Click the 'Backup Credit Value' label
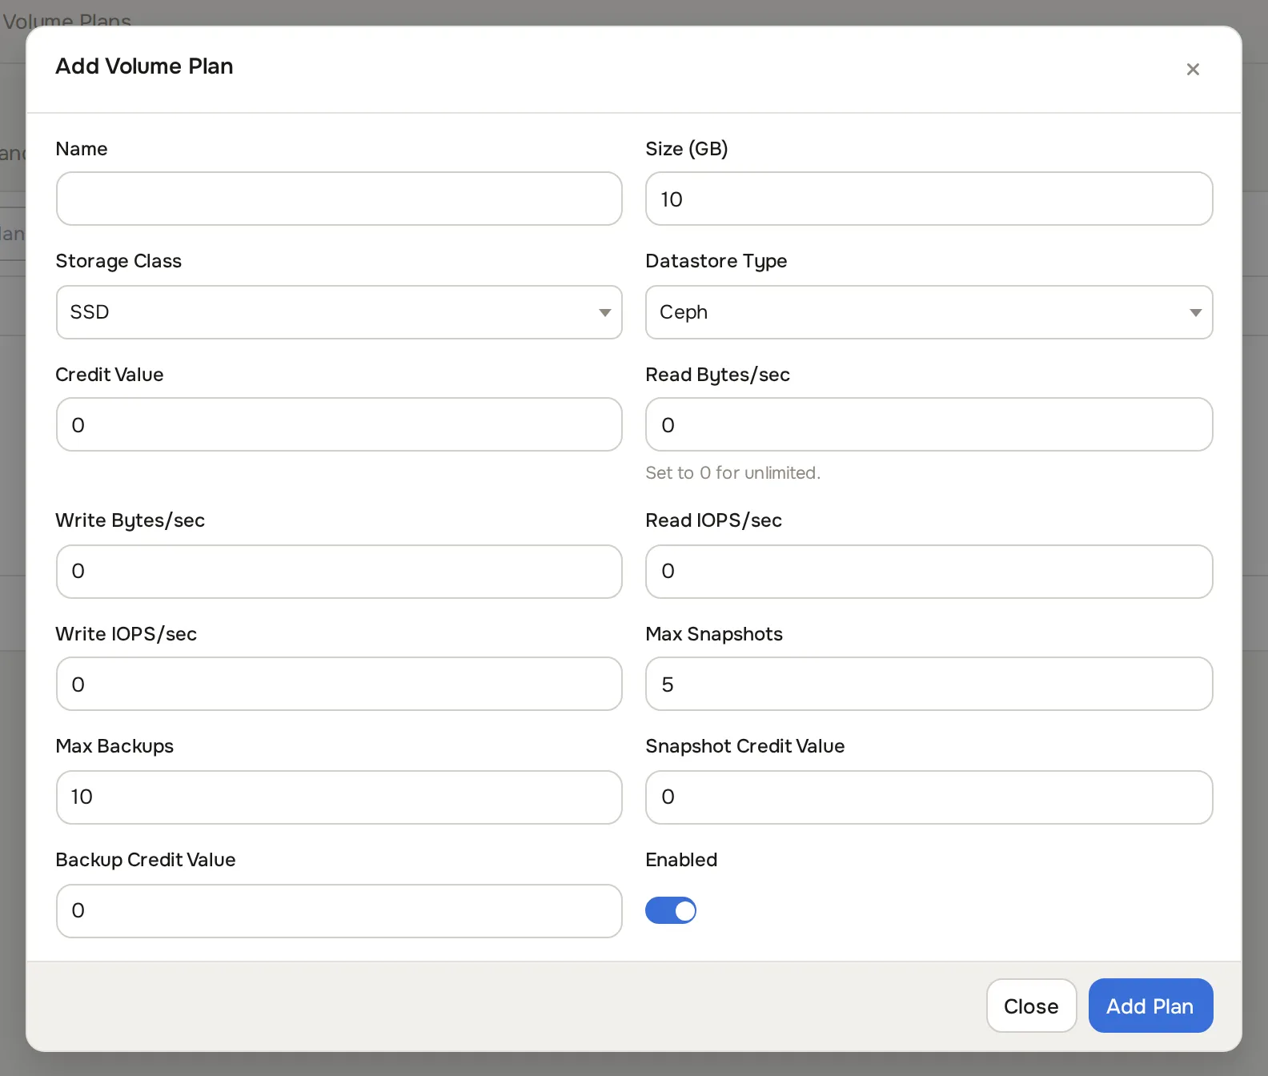The height and width of the screenshot is (1076, 1268). click(x=146, y=860)
